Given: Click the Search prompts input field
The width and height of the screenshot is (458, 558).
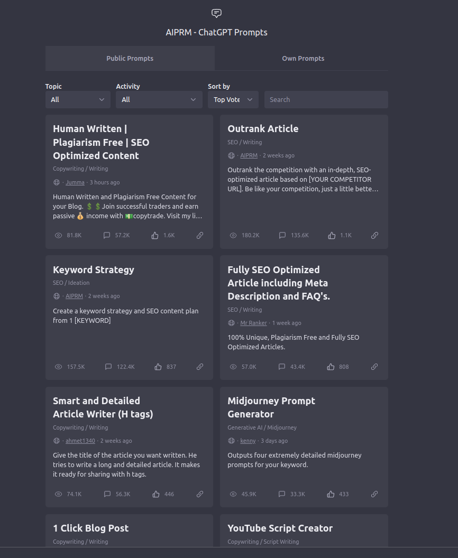Looking at the screenshot, I should (x=326, y=99).
